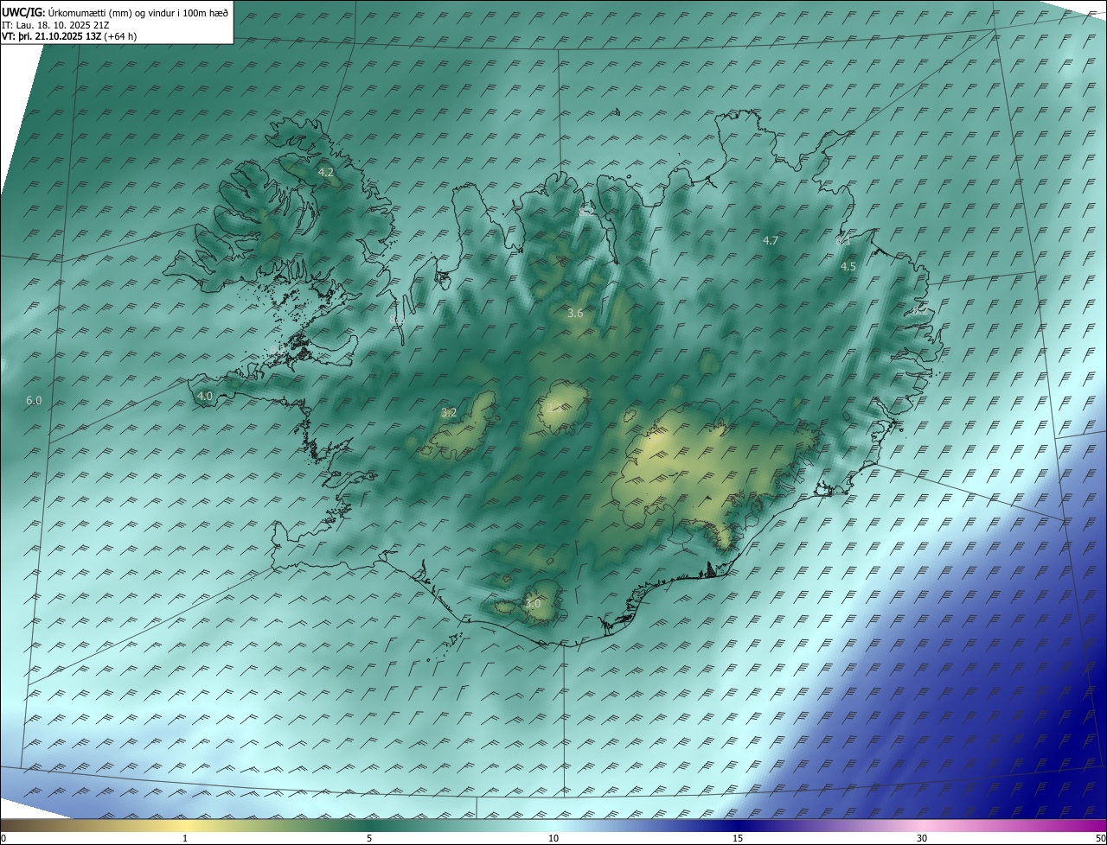
Task: Select the 3.0 value label
Action: [533, 604]
